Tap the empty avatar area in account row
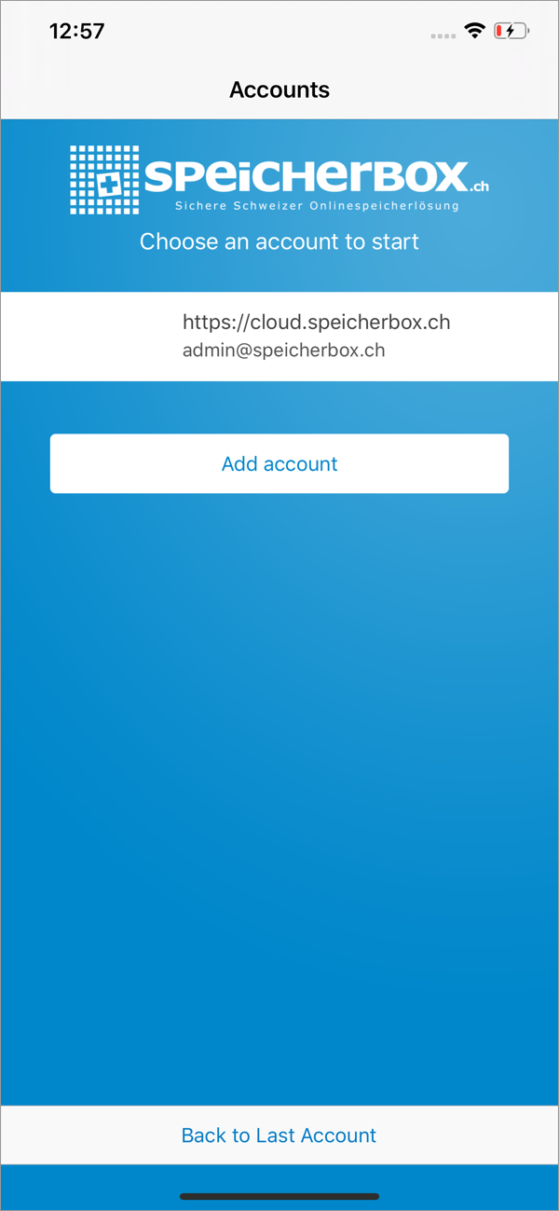 click(x=91, y=337)
